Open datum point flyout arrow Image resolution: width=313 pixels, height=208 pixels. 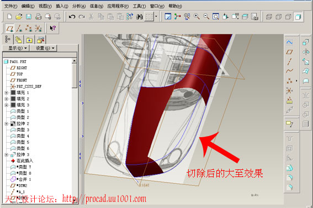[x=296, y=81]
